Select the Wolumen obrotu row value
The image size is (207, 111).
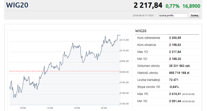tap(180, 66)
